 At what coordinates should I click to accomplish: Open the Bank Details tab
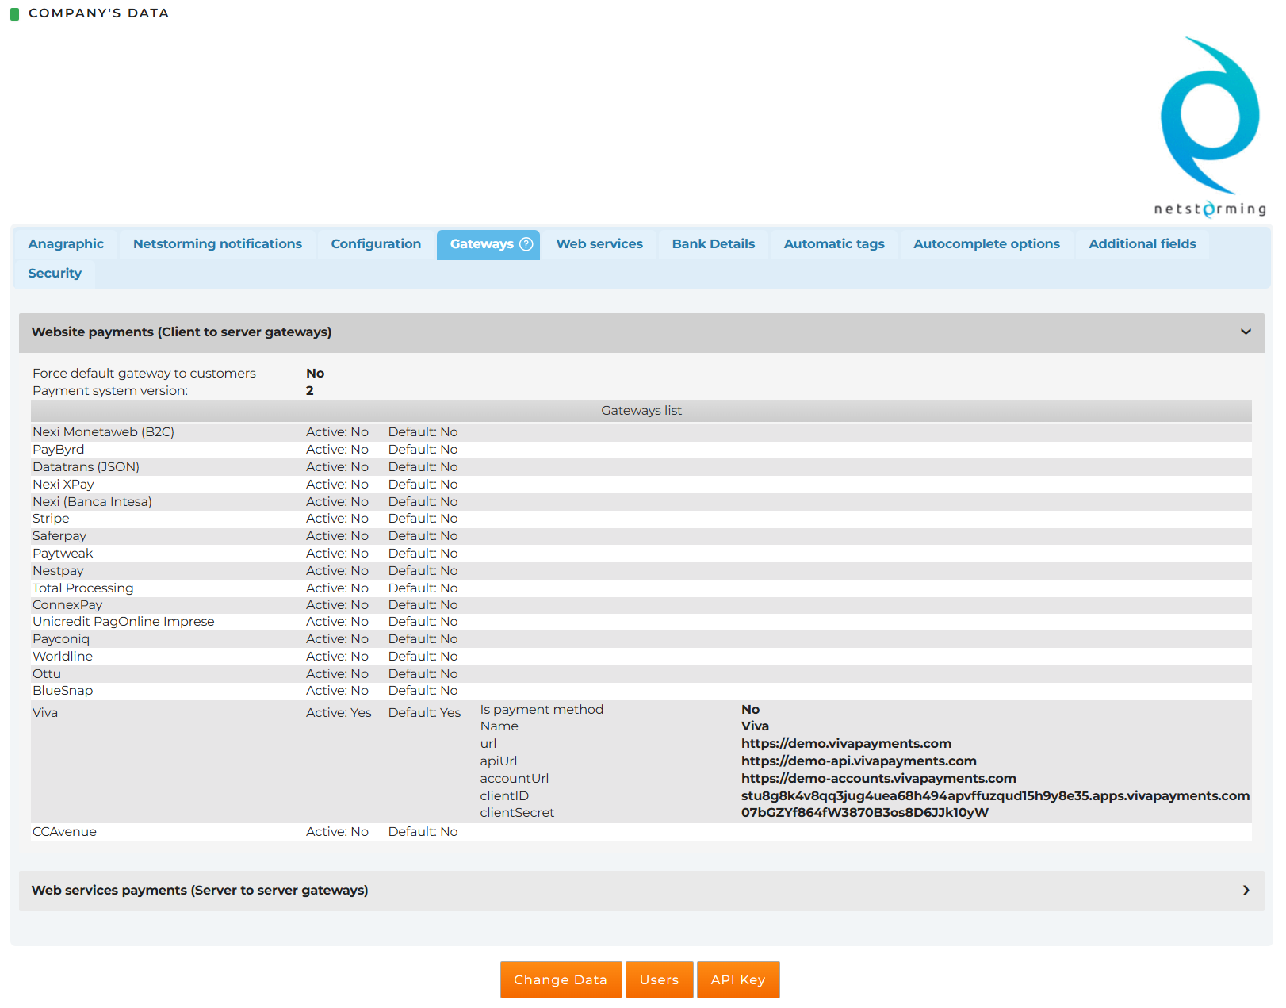coord(713,244)
